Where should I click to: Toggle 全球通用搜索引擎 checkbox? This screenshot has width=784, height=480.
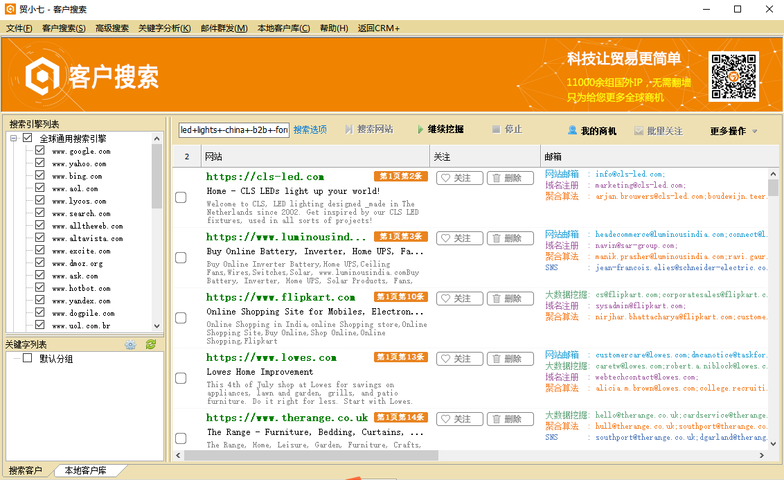[28, 138]
